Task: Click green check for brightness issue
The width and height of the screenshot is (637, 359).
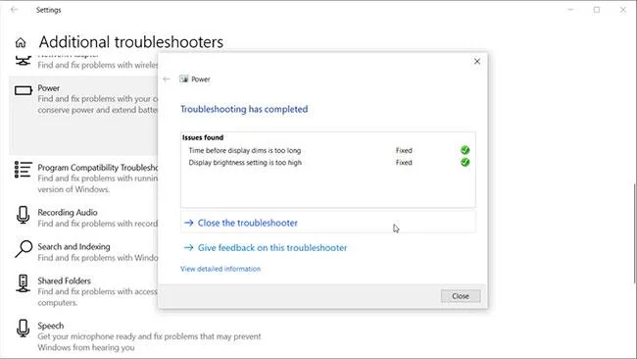Action: [x=465, y=162]
